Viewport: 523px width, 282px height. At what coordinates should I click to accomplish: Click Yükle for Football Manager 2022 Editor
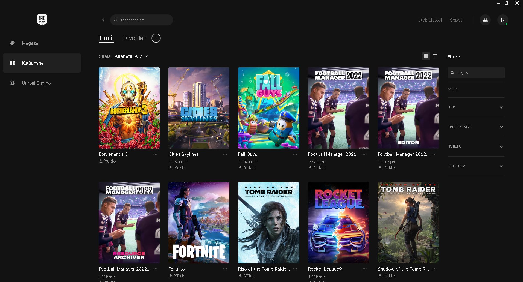click(x=387, y=167)
